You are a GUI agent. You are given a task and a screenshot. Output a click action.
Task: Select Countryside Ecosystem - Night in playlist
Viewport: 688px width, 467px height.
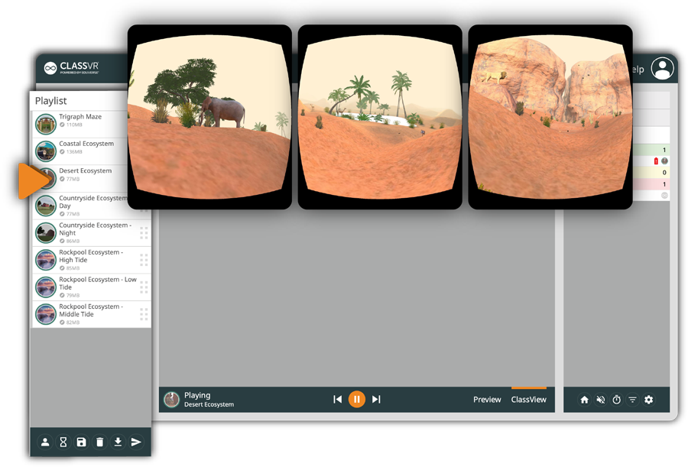point(91,232)
